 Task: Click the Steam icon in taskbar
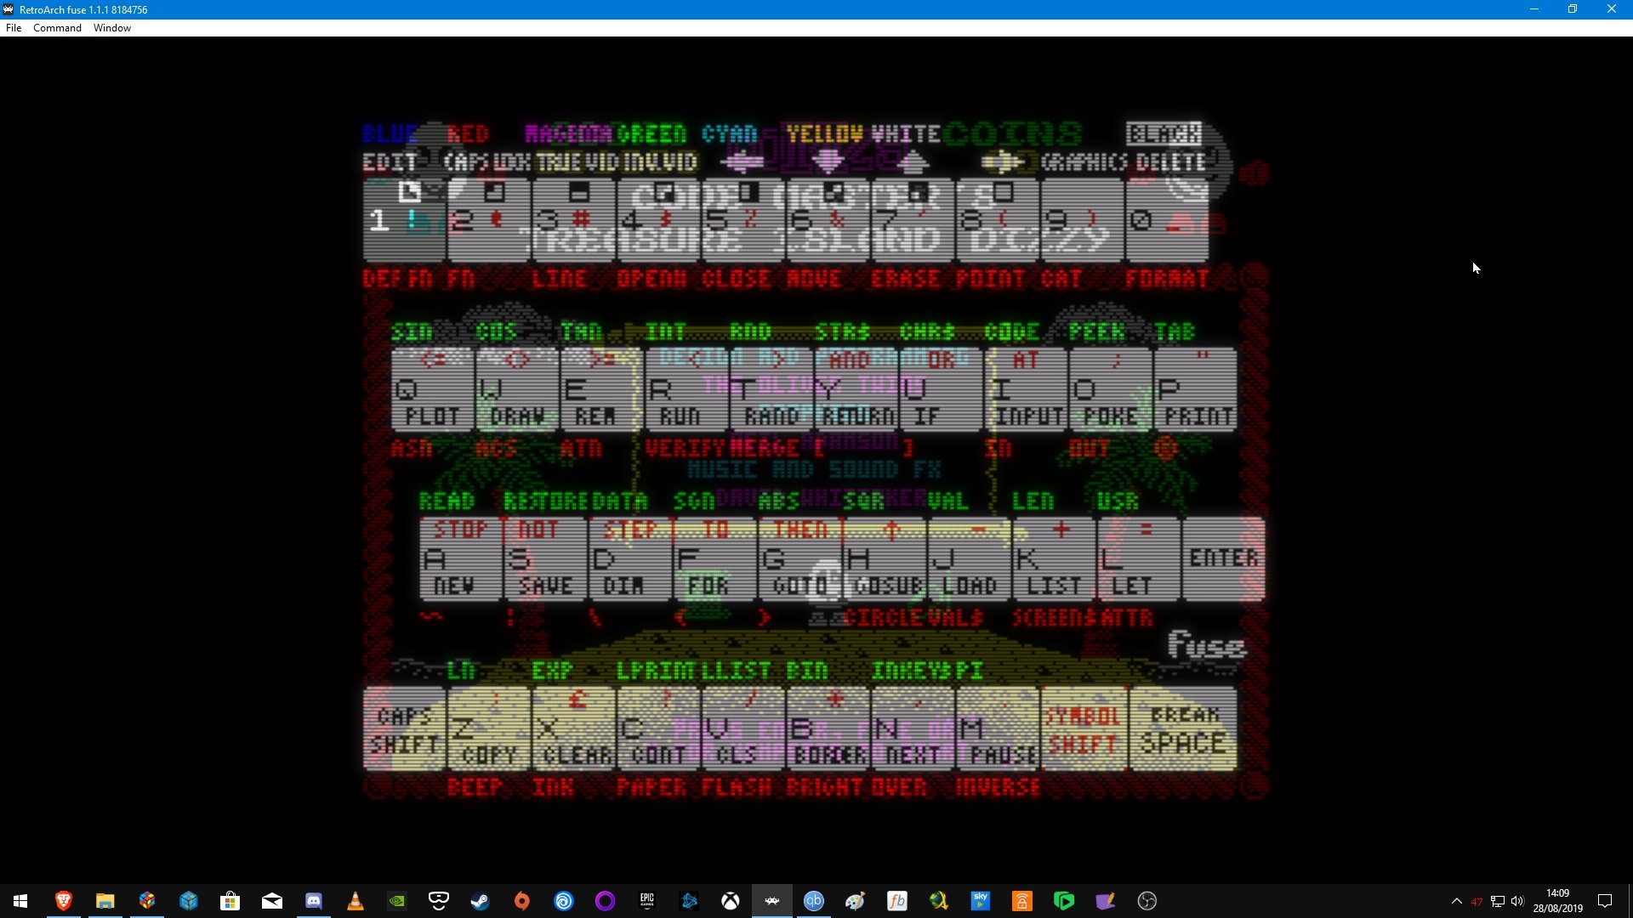pos(480,901)
